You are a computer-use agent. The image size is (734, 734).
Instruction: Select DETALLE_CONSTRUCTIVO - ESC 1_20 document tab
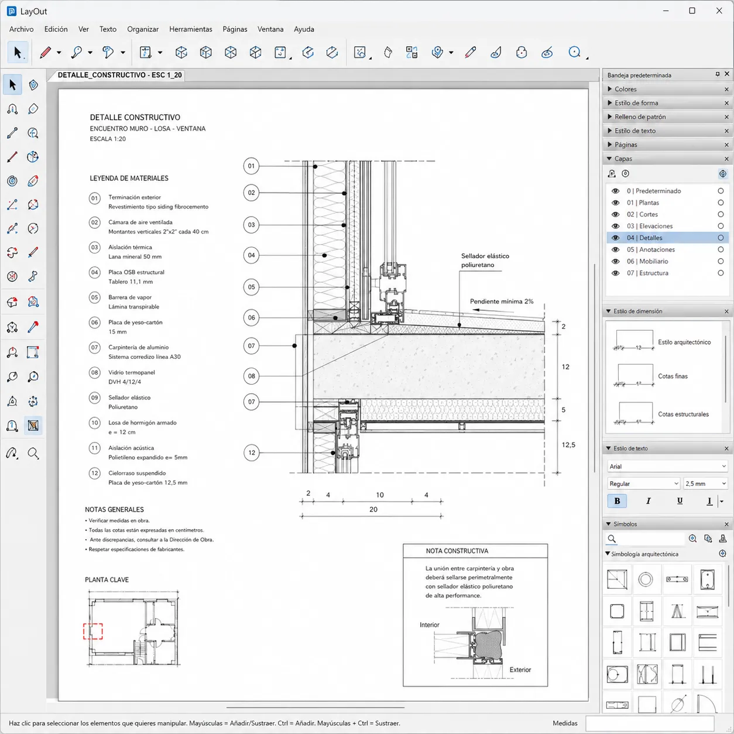(119, 75)
